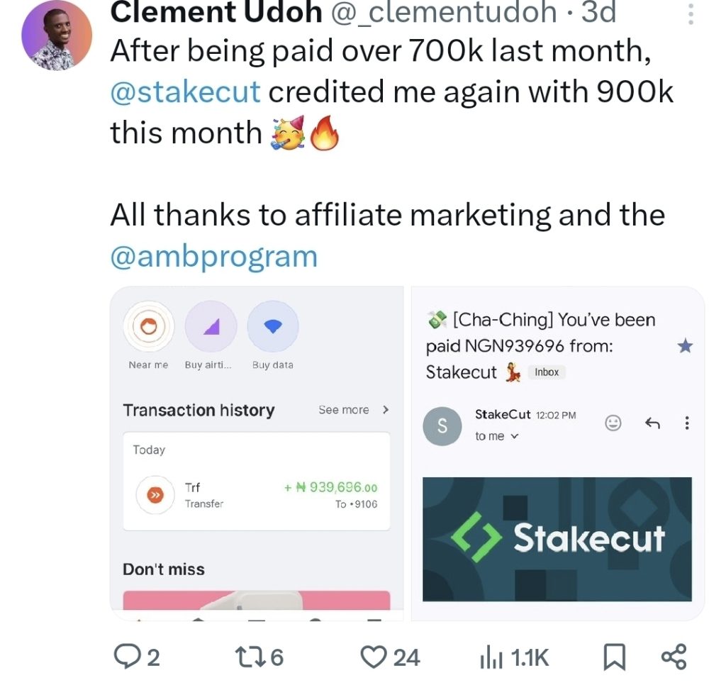Image resolution: width=726 pixels, height=690 pixels.
Task: Bookmark this tweet
Action: (x=614, y=657)
